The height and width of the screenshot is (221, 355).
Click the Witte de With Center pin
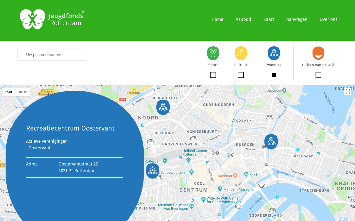click(x=203, y=200)
